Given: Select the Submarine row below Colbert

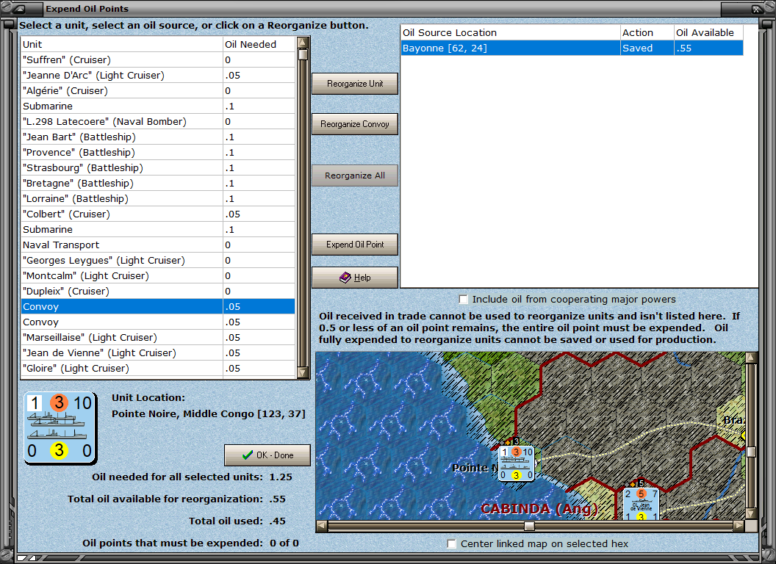Looking at the screenshot, I should pyautogui.click(x=158, y=230).
